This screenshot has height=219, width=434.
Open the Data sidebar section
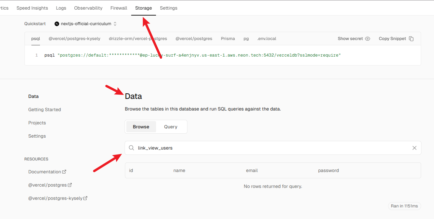click(33, 96)
